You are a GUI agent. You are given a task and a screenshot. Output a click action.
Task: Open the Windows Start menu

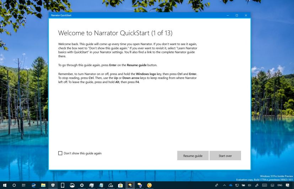[x=5, y=185]
